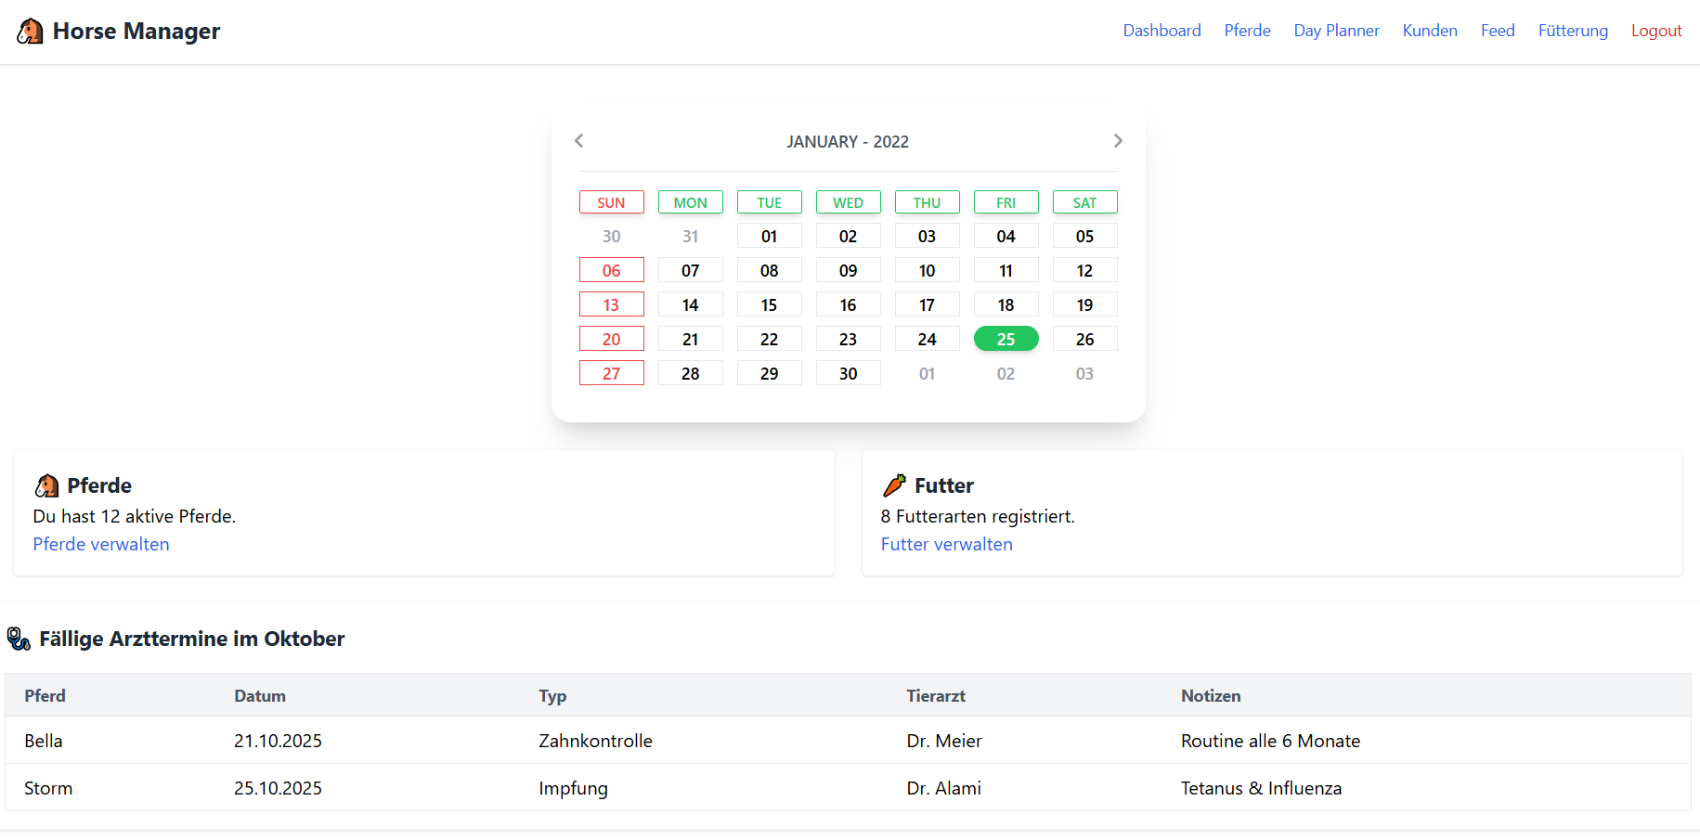Switch to the Kunden page
The height and width of the screenshot is (840, 1700).
coord(1430,30)
